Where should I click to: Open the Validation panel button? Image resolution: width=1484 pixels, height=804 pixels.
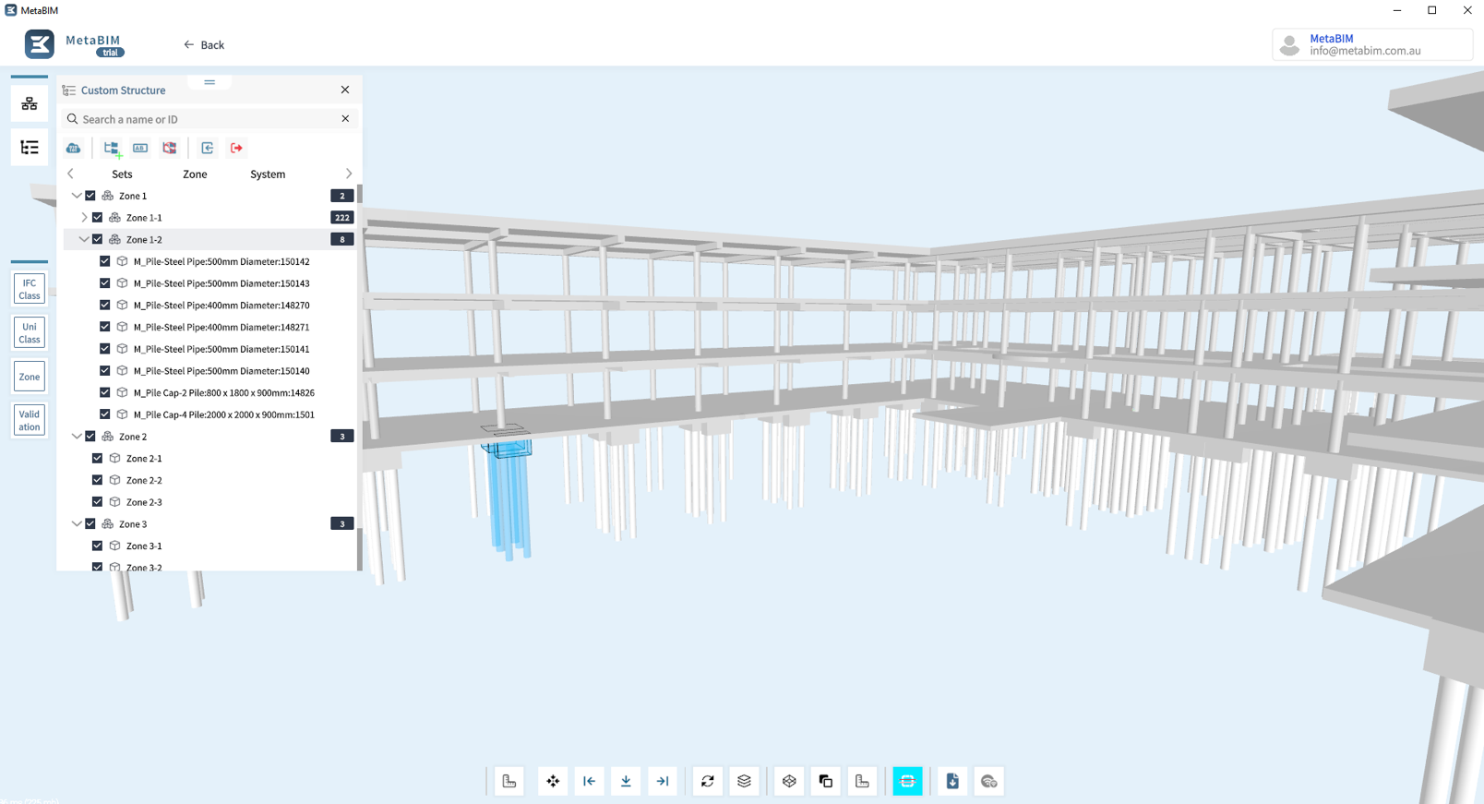30,420
